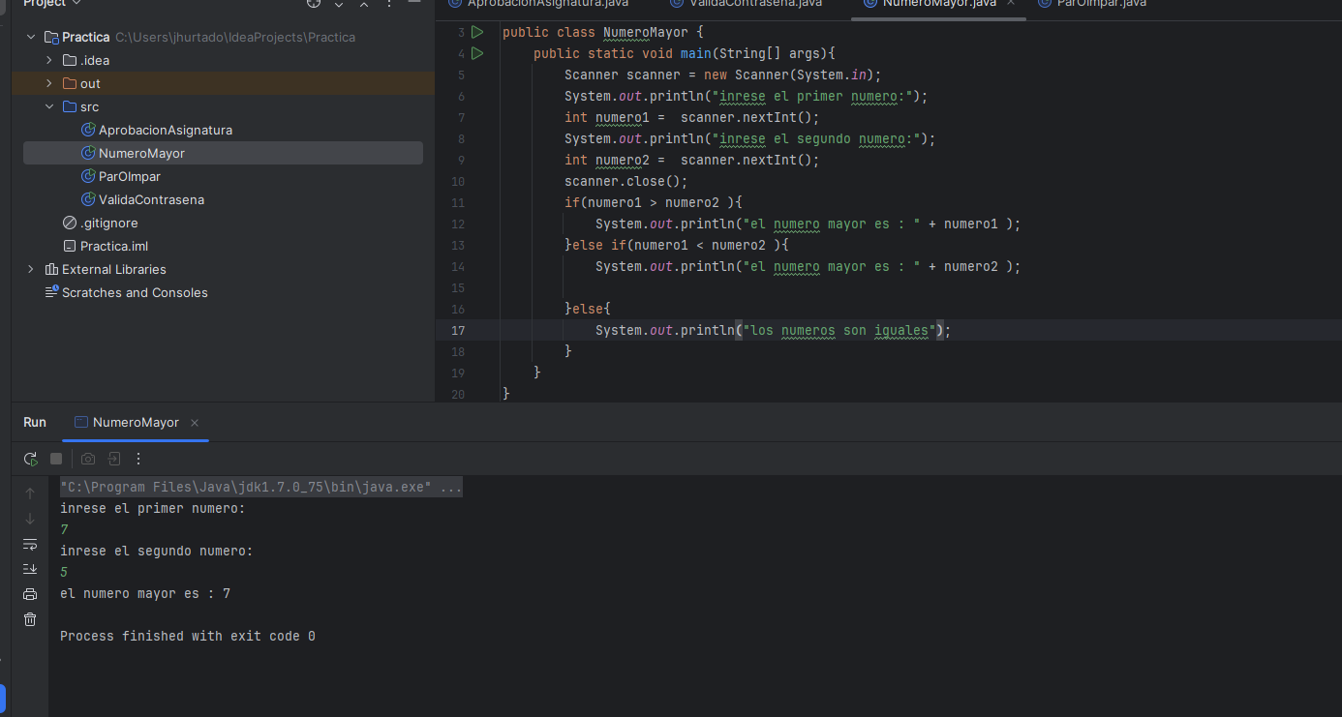
Task: Collapse the src folder
Action: click(x=49, y=106)
